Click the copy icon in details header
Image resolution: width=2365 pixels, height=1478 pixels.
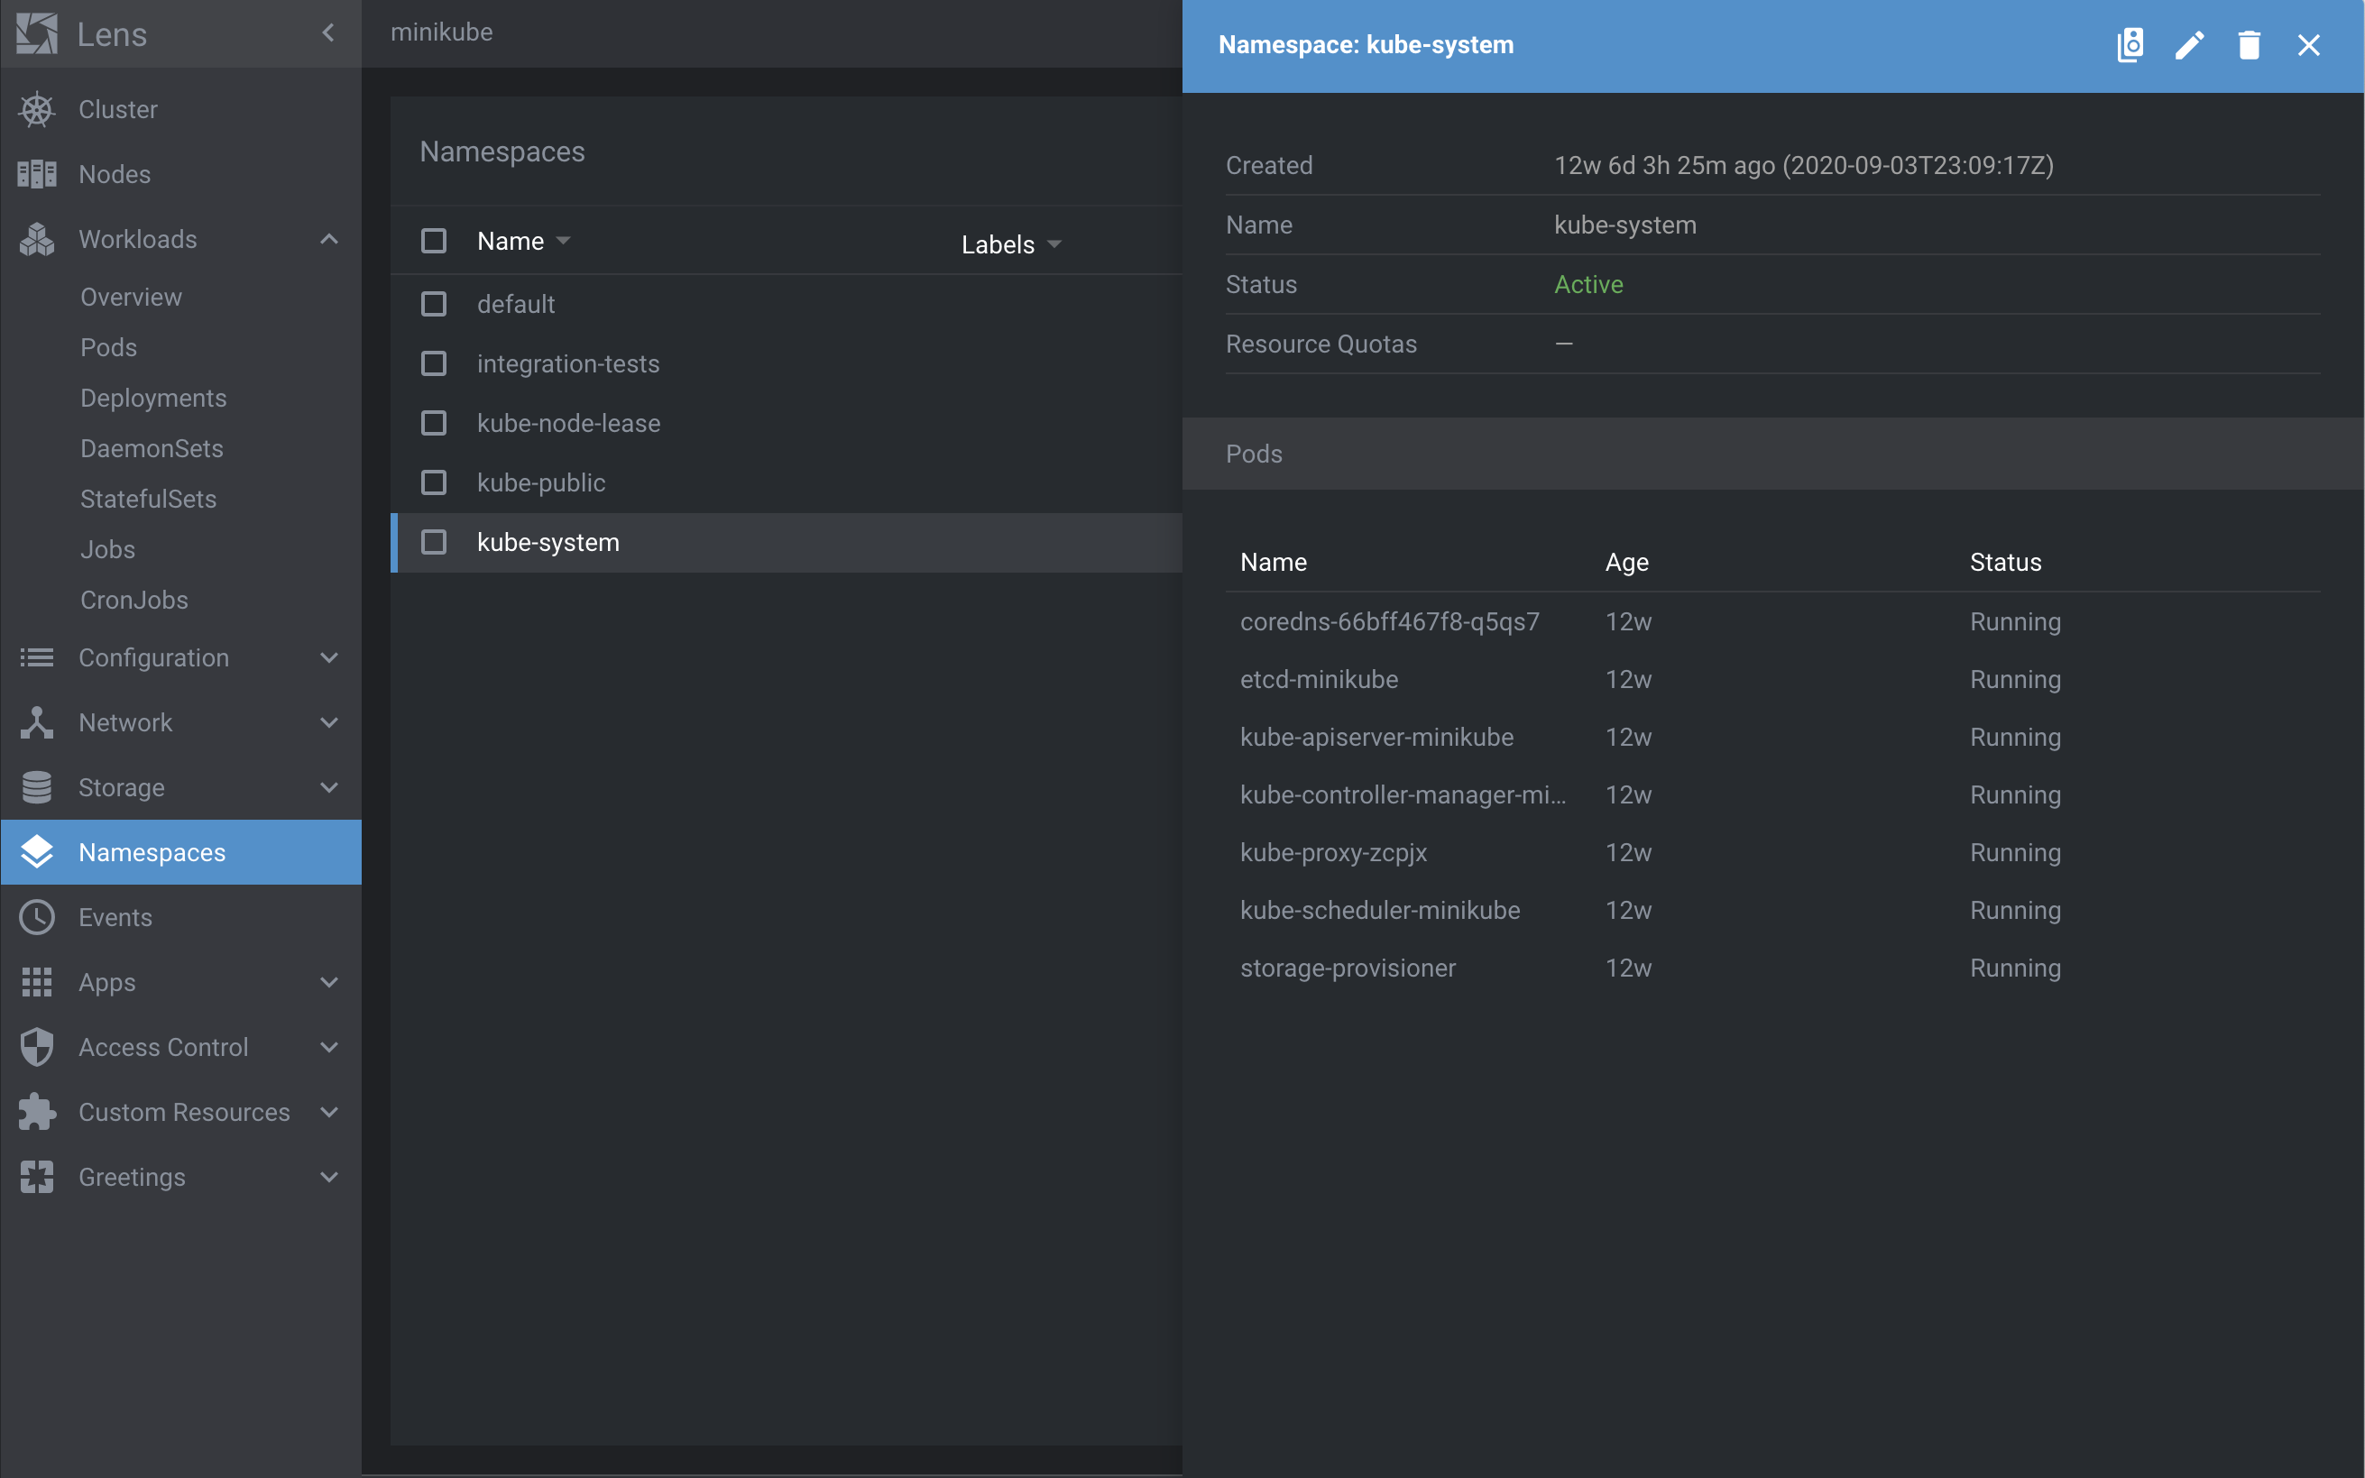pos(2130,45)
